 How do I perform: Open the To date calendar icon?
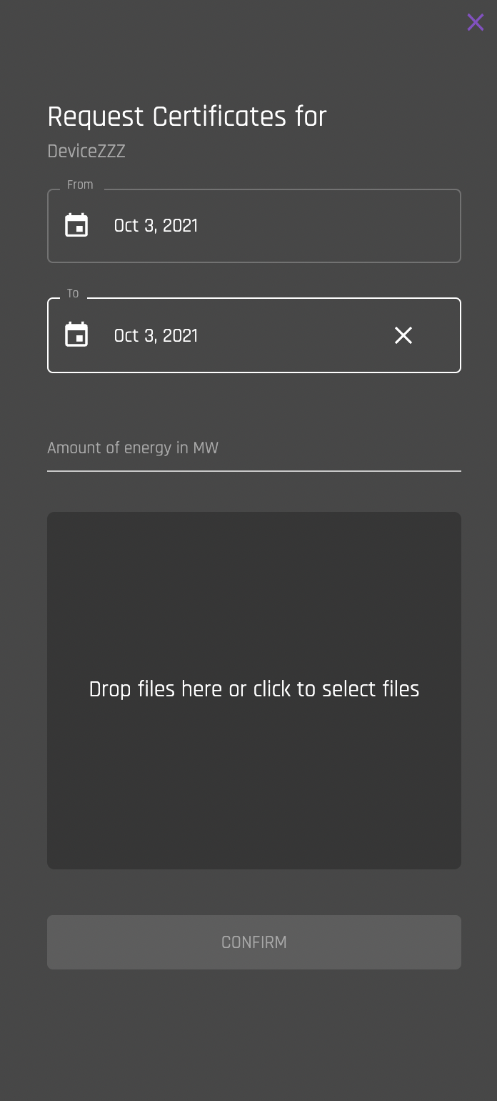tap(76, 335)
